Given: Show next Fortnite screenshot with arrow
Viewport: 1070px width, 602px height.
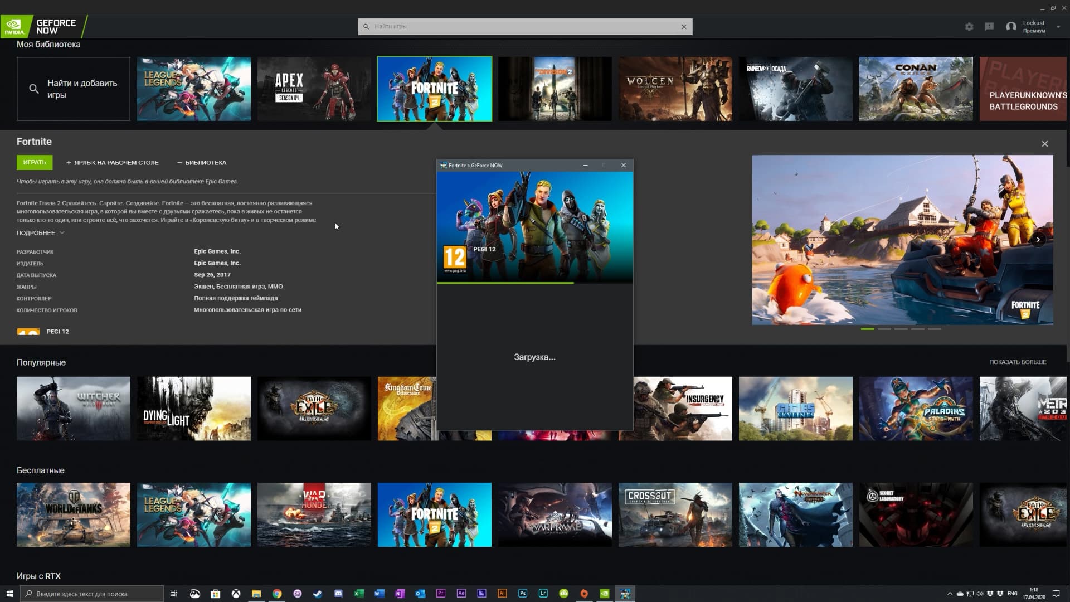Looking at the screenshot, I should (1038, 240).
